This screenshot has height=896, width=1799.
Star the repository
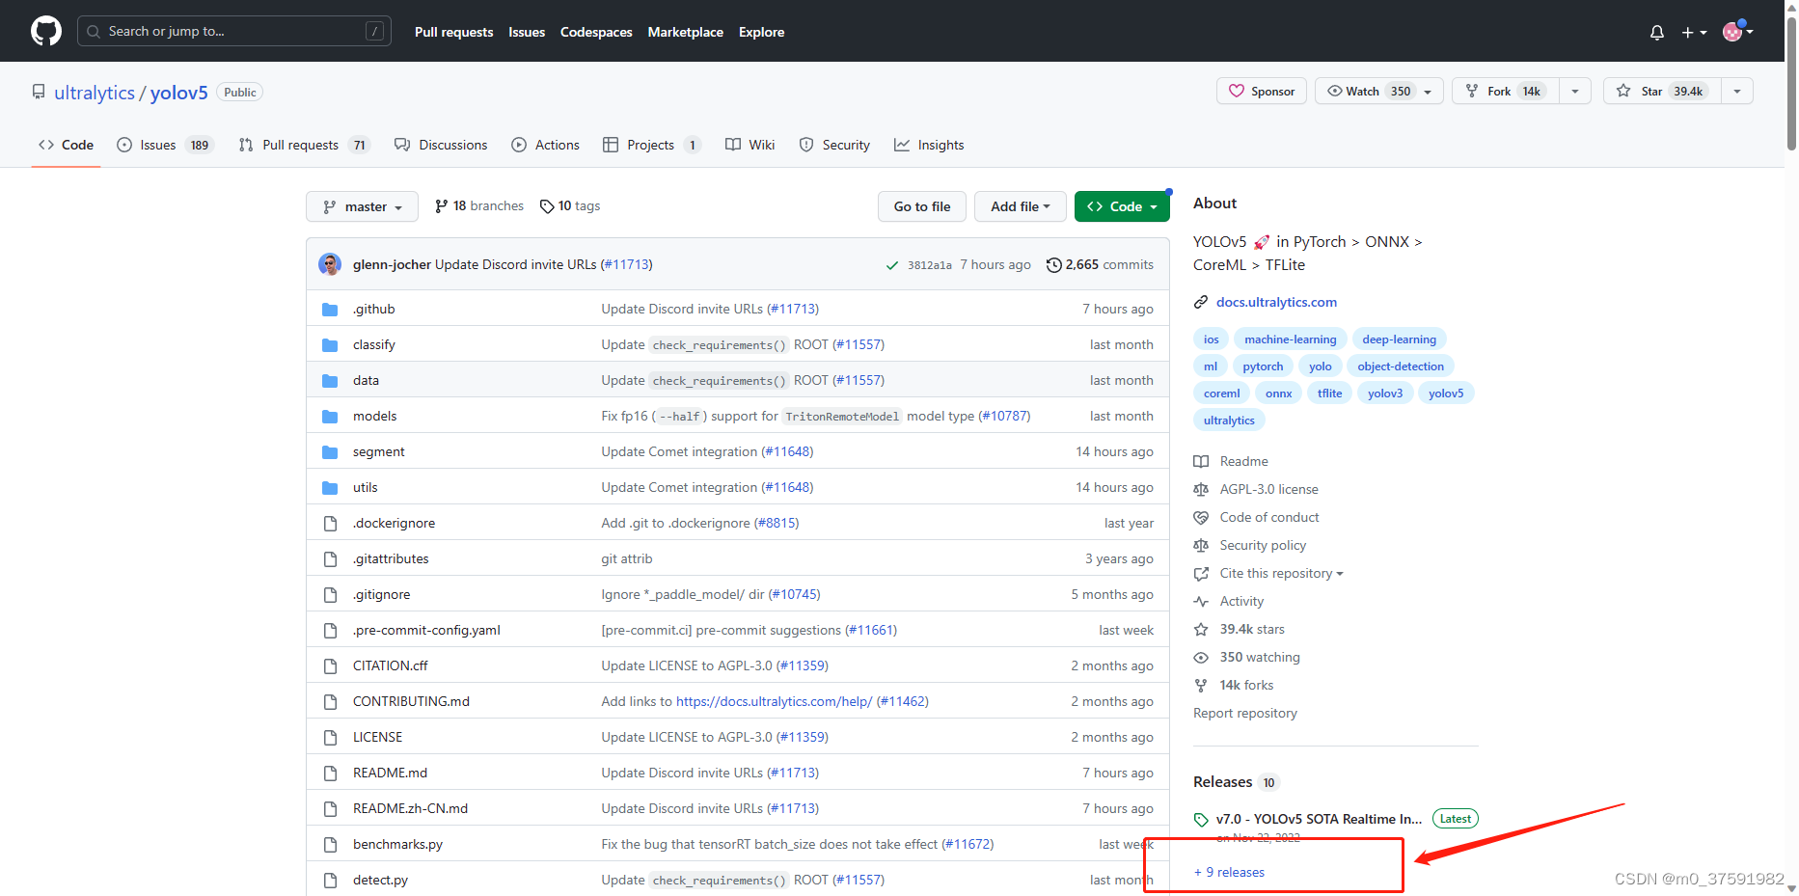pos(1662,91)
